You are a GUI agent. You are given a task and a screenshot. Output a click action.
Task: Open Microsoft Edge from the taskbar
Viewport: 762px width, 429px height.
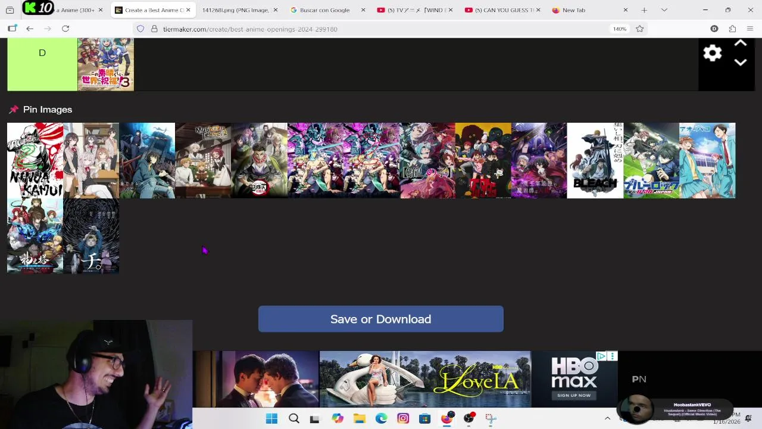click(382, 418)
